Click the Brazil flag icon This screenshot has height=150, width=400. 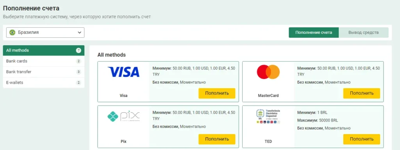point(12,33)
